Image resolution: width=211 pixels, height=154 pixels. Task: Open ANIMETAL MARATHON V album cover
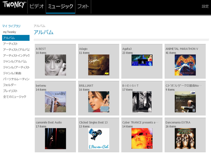pyautogui.click(x=185, y=65)
